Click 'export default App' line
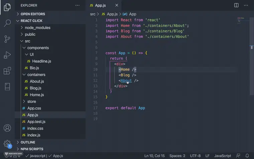254x159 pixels. [125, 108]
